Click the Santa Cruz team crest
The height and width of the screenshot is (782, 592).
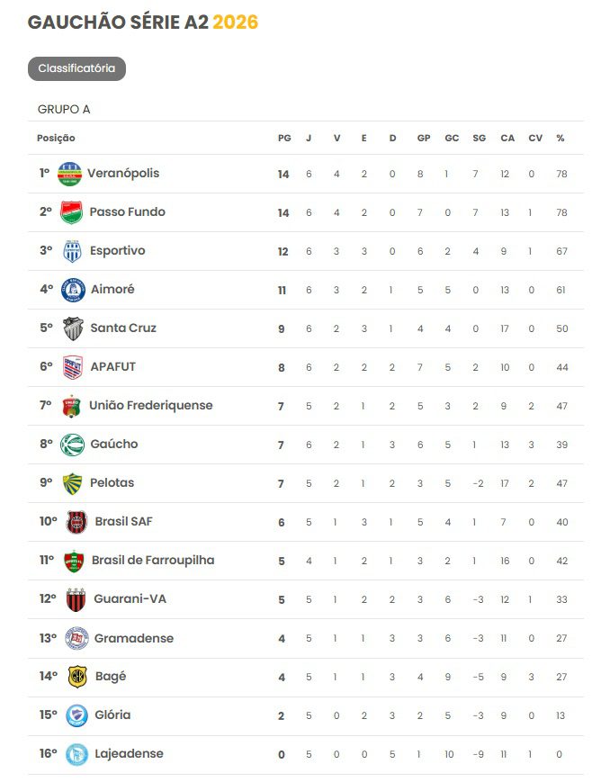click(73, 328)
